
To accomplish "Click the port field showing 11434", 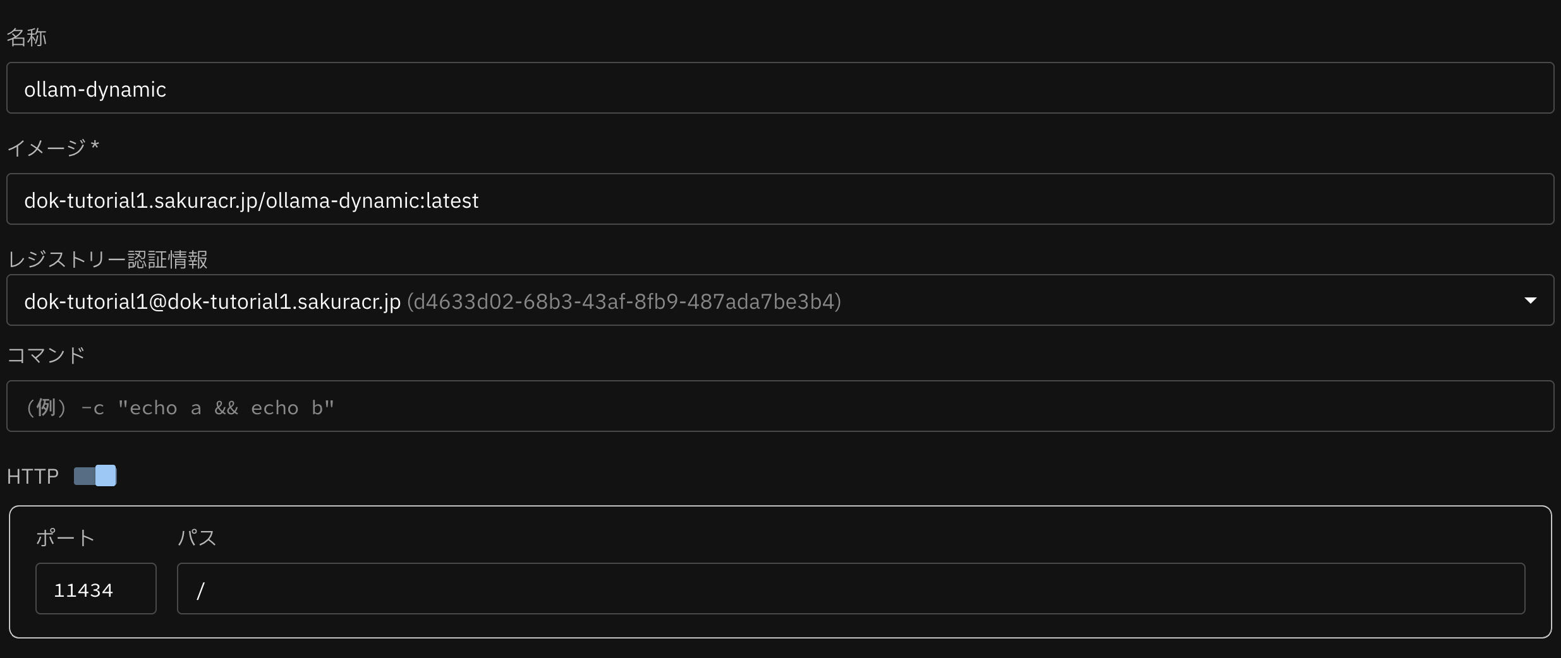I will pyautogui.click(x=95, y=589).
